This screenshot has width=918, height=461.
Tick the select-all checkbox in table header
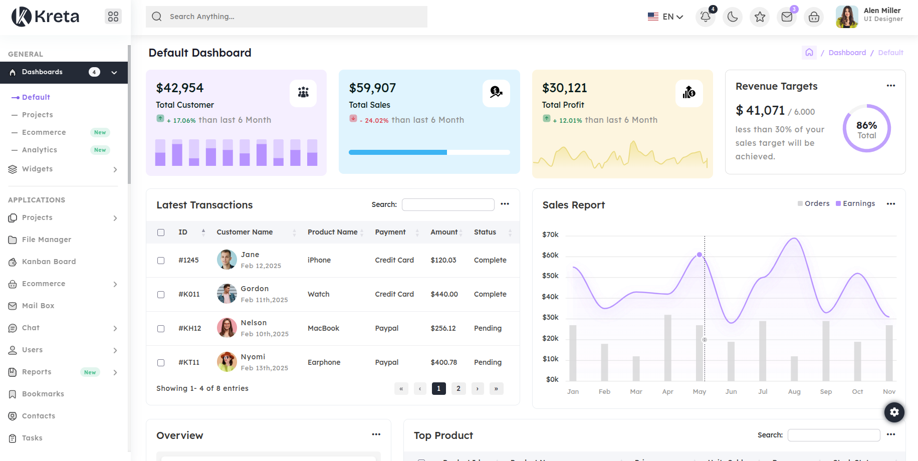click(x=161, y=233)
